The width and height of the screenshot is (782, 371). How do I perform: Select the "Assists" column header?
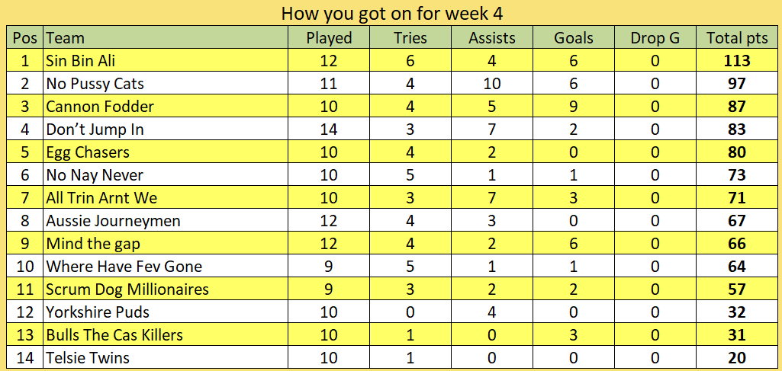[x=492, y=38]
